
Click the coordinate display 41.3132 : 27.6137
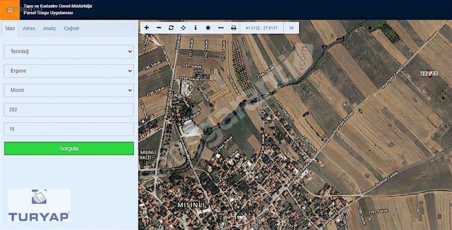click(x=262, y=28)
